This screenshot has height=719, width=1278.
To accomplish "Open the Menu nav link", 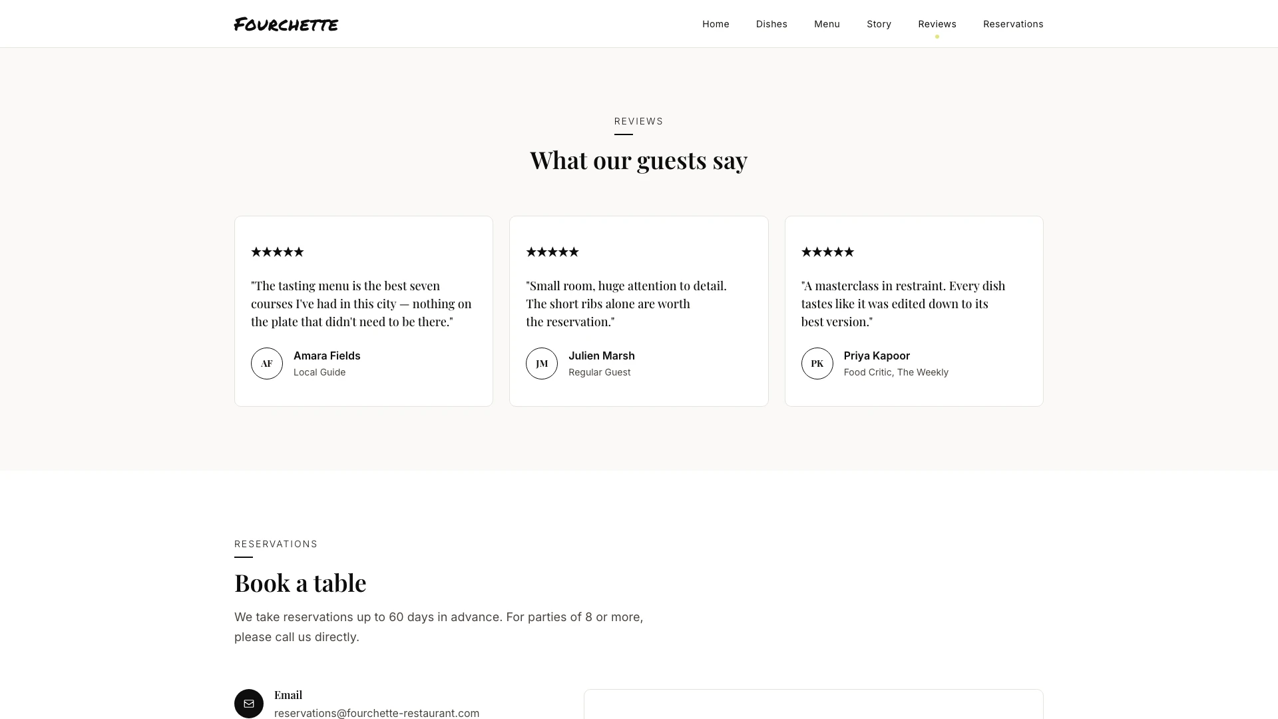I will pos(827,24).
